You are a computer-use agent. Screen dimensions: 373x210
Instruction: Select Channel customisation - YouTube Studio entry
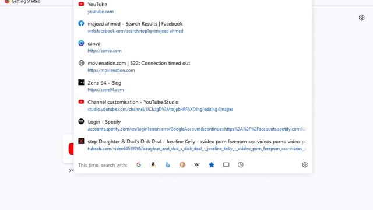[133, 102]
